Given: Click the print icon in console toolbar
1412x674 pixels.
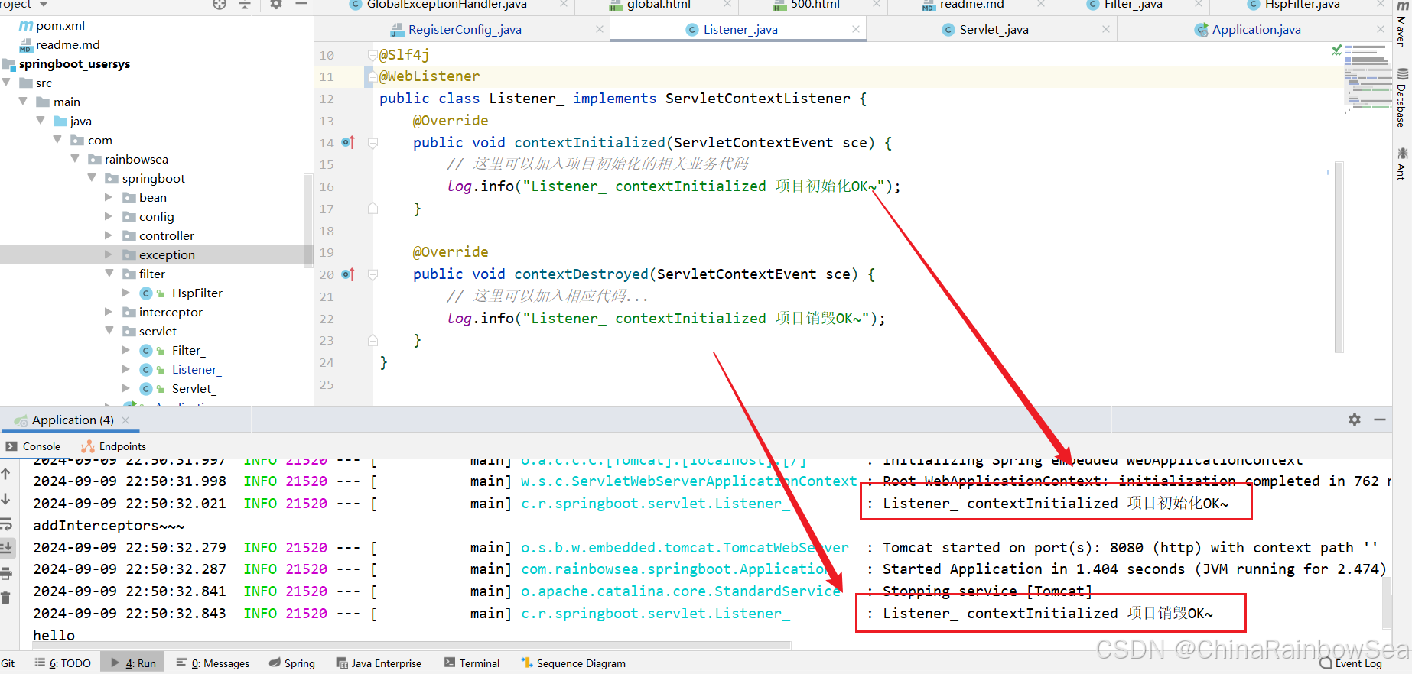Looking at the screenshot, I should (x=6, y=573).
